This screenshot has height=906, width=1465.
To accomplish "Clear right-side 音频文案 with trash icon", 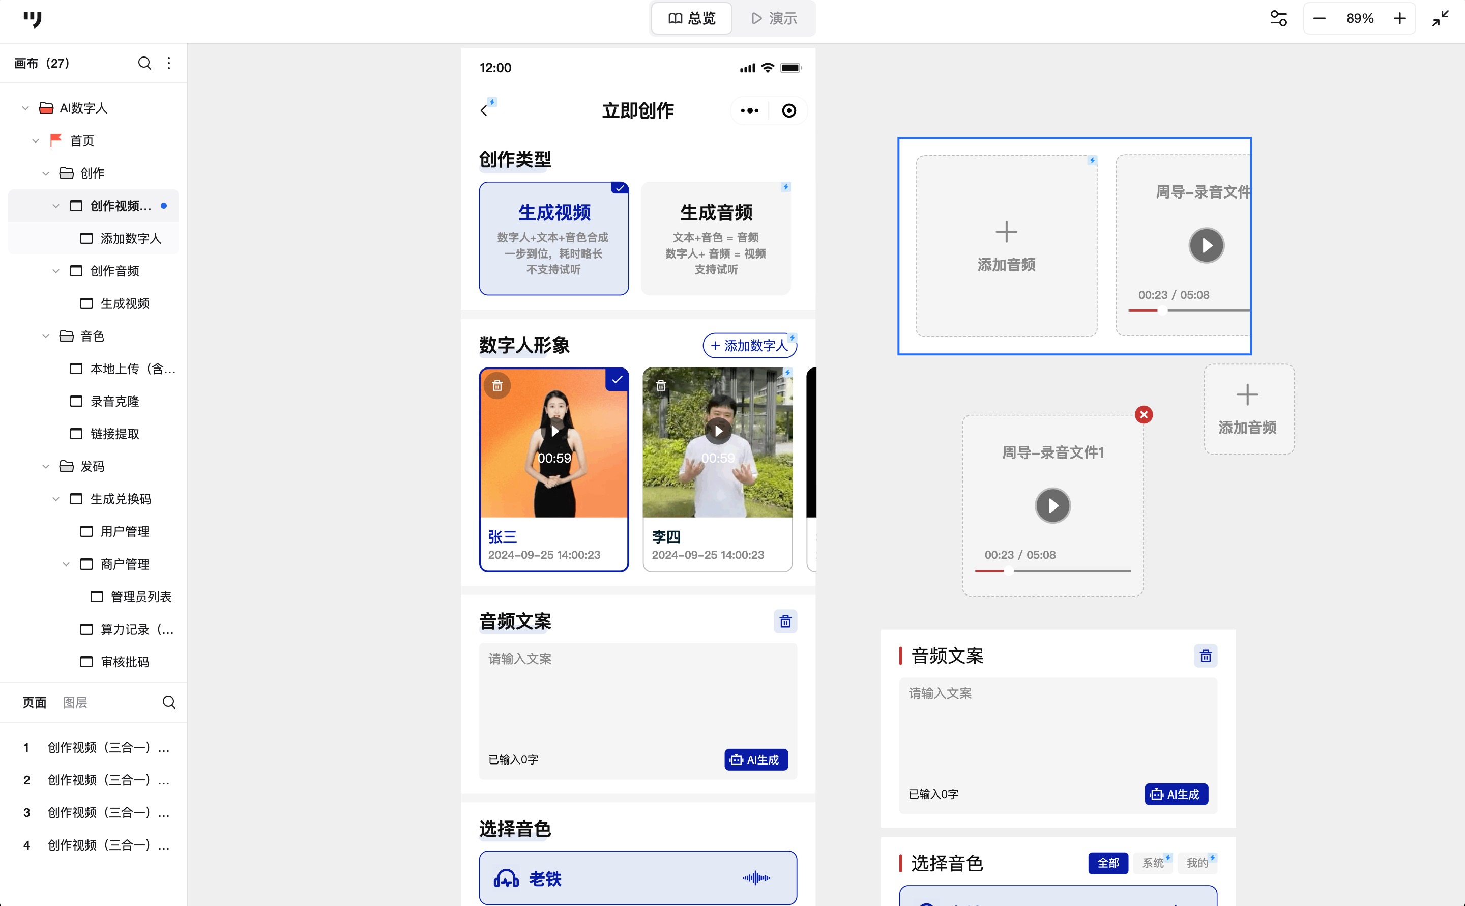I will 1205,656.
